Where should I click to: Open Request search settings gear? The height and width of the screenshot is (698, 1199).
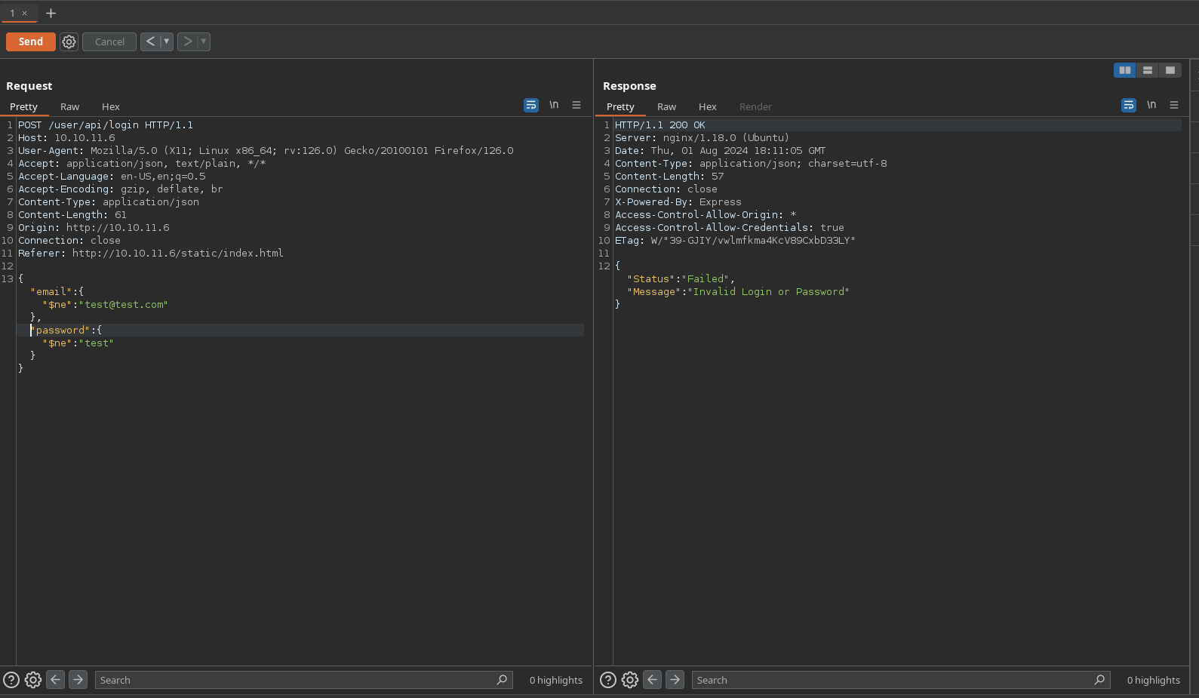coord(33,680)
